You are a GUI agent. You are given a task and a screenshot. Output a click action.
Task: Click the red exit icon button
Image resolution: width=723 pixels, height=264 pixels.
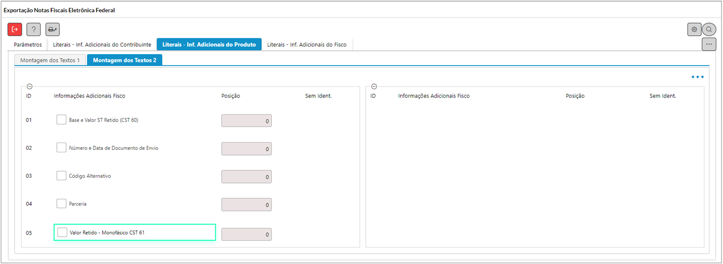15,29
